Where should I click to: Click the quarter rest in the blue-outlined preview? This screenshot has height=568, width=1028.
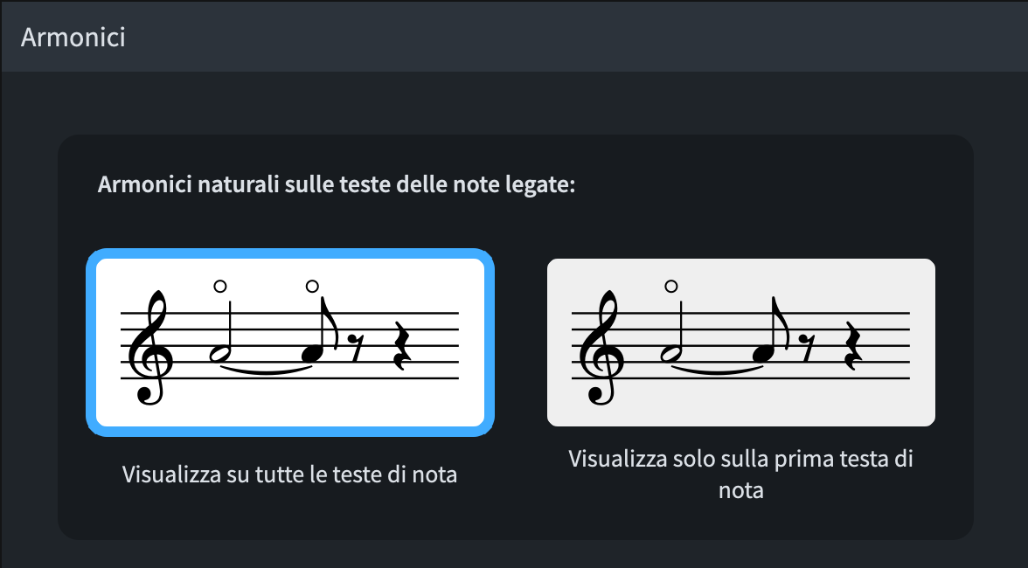(x=399, y=346)
